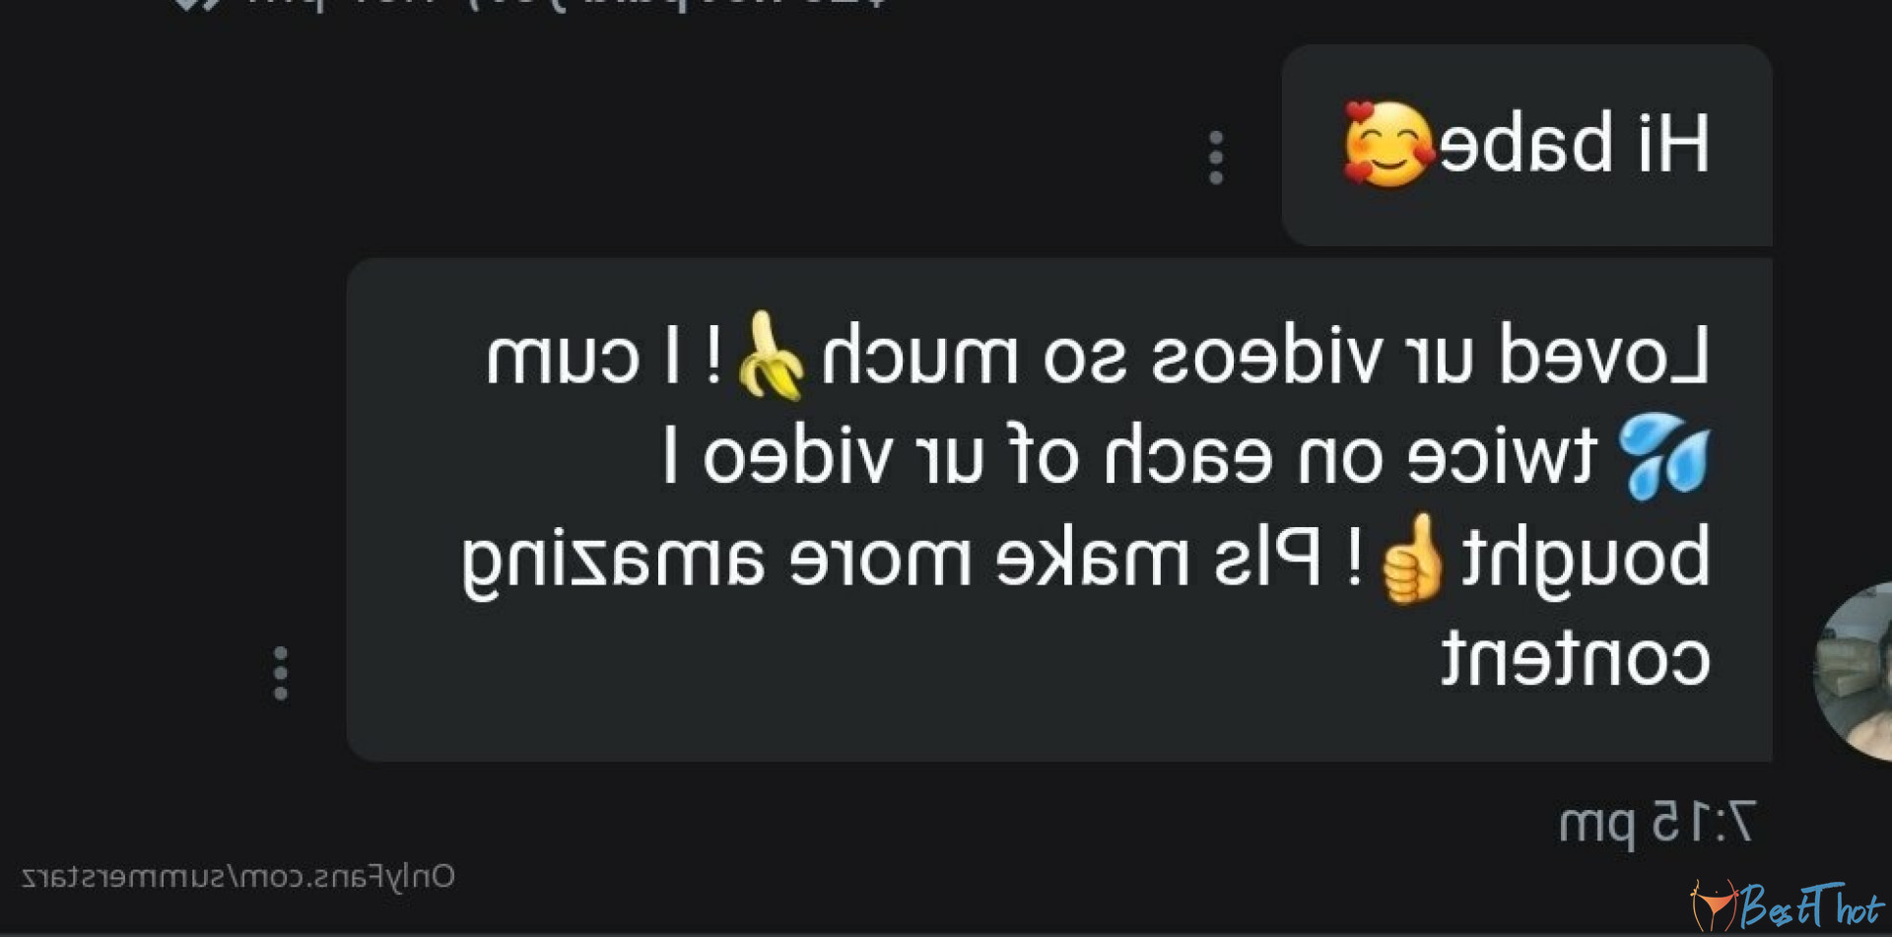Open the sender's round profile avatar

(x=1854, y=672)
